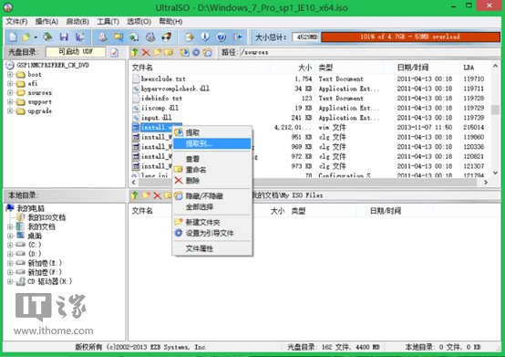This screenshot has width=505, height=357.
Task: Click the Make CD image toolbar icon
Action: point(103,37)
